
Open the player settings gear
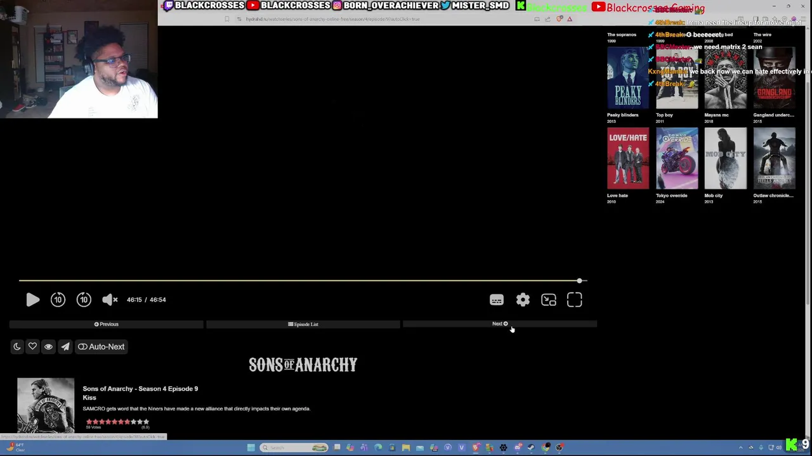tap(523, 300)
